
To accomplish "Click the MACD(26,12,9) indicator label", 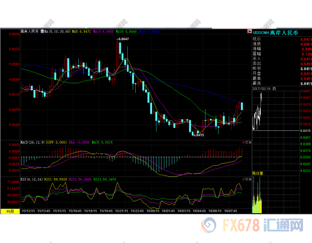I will click(33, 142).
